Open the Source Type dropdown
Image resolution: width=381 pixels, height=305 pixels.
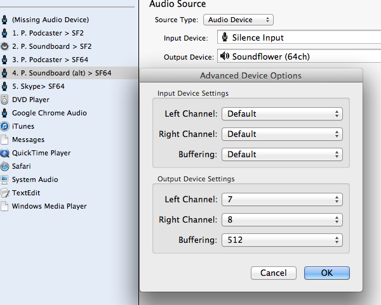coord(238,20)
